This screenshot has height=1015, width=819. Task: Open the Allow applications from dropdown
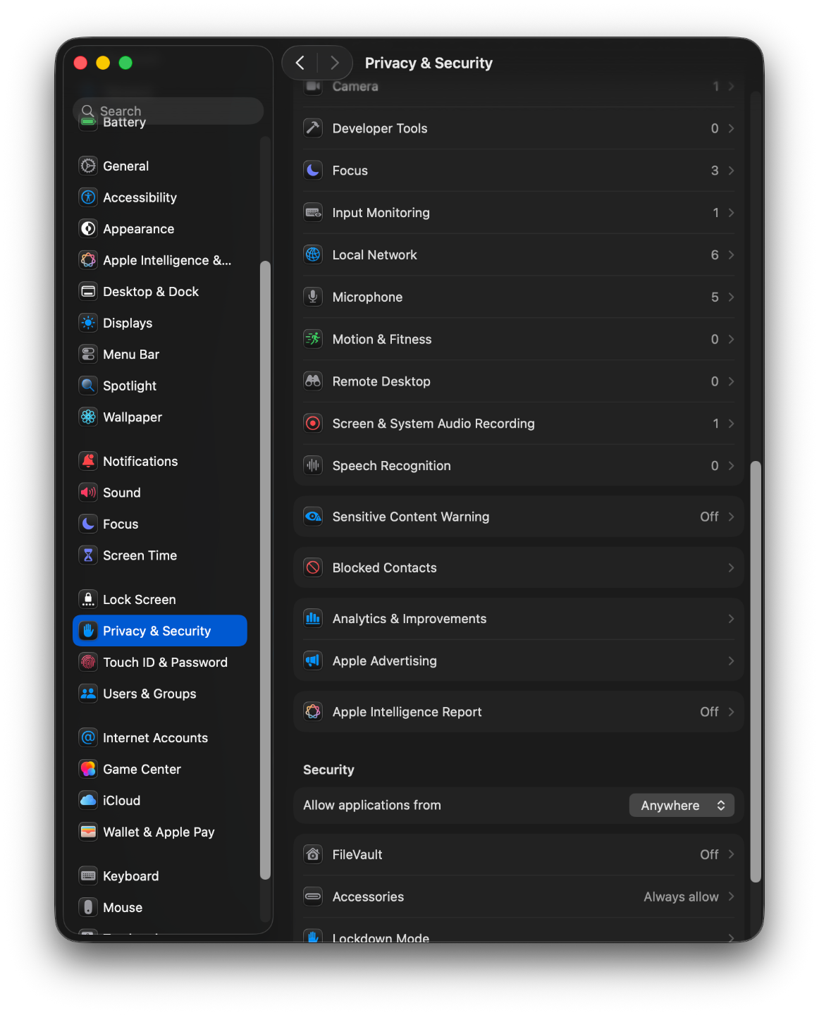point(682,805)
